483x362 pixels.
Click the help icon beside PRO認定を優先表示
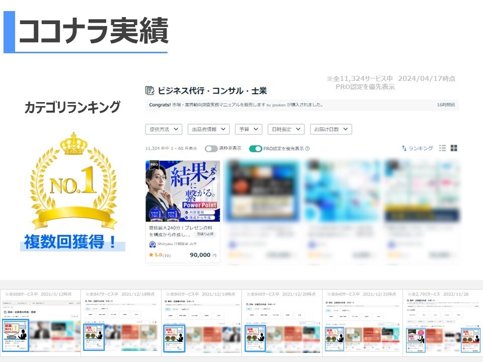(x=307, y=149)
